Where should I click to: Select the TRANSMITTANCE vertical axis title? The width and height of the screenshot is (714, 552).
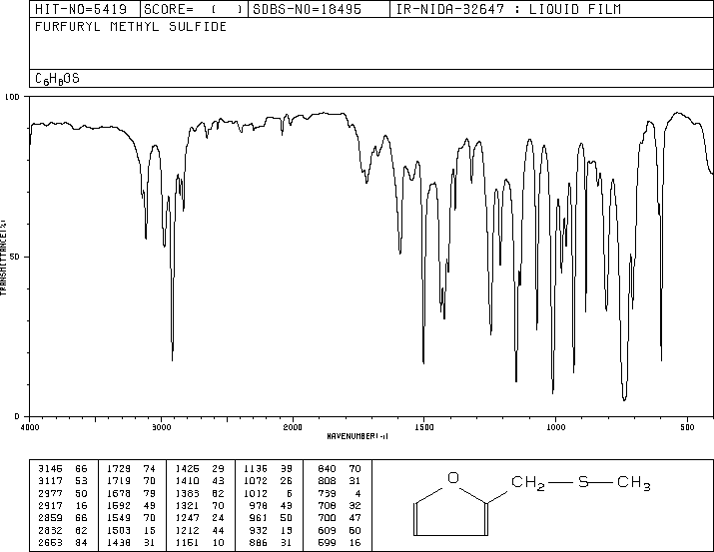point(3,258)
